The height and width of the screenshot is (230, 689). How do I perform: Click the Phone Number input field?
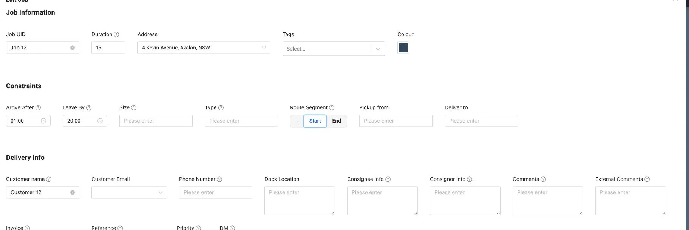tap(216, 192)
